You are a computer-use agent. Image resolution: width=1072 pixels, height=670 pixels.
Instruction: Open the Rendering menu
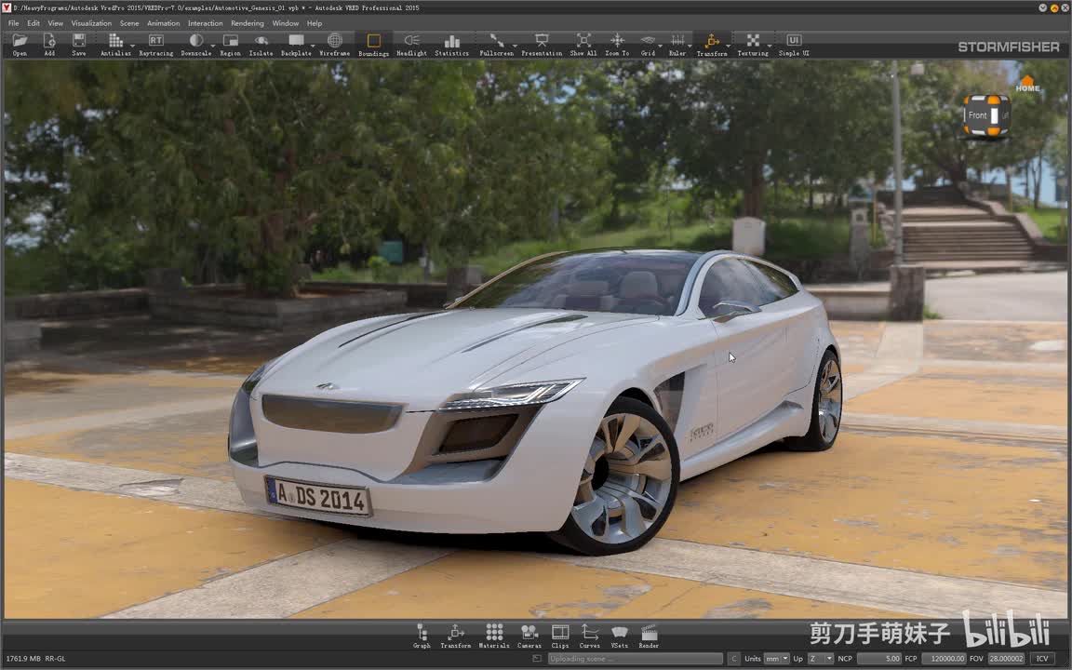(x=247, y=23)
